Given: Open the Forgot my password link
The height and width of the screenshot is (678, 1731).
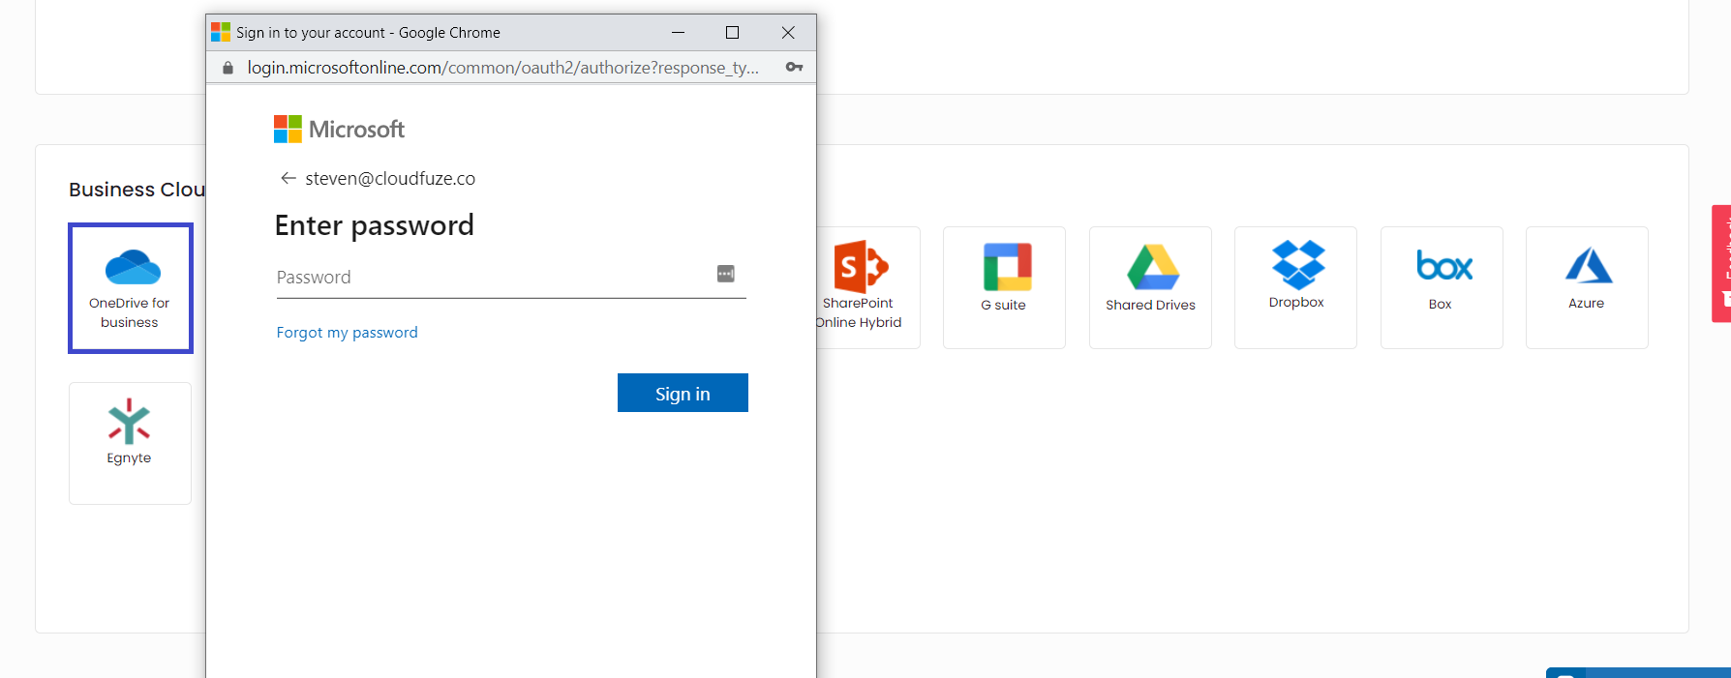Looking at the screenshot, I should click(x=347, y=332).
